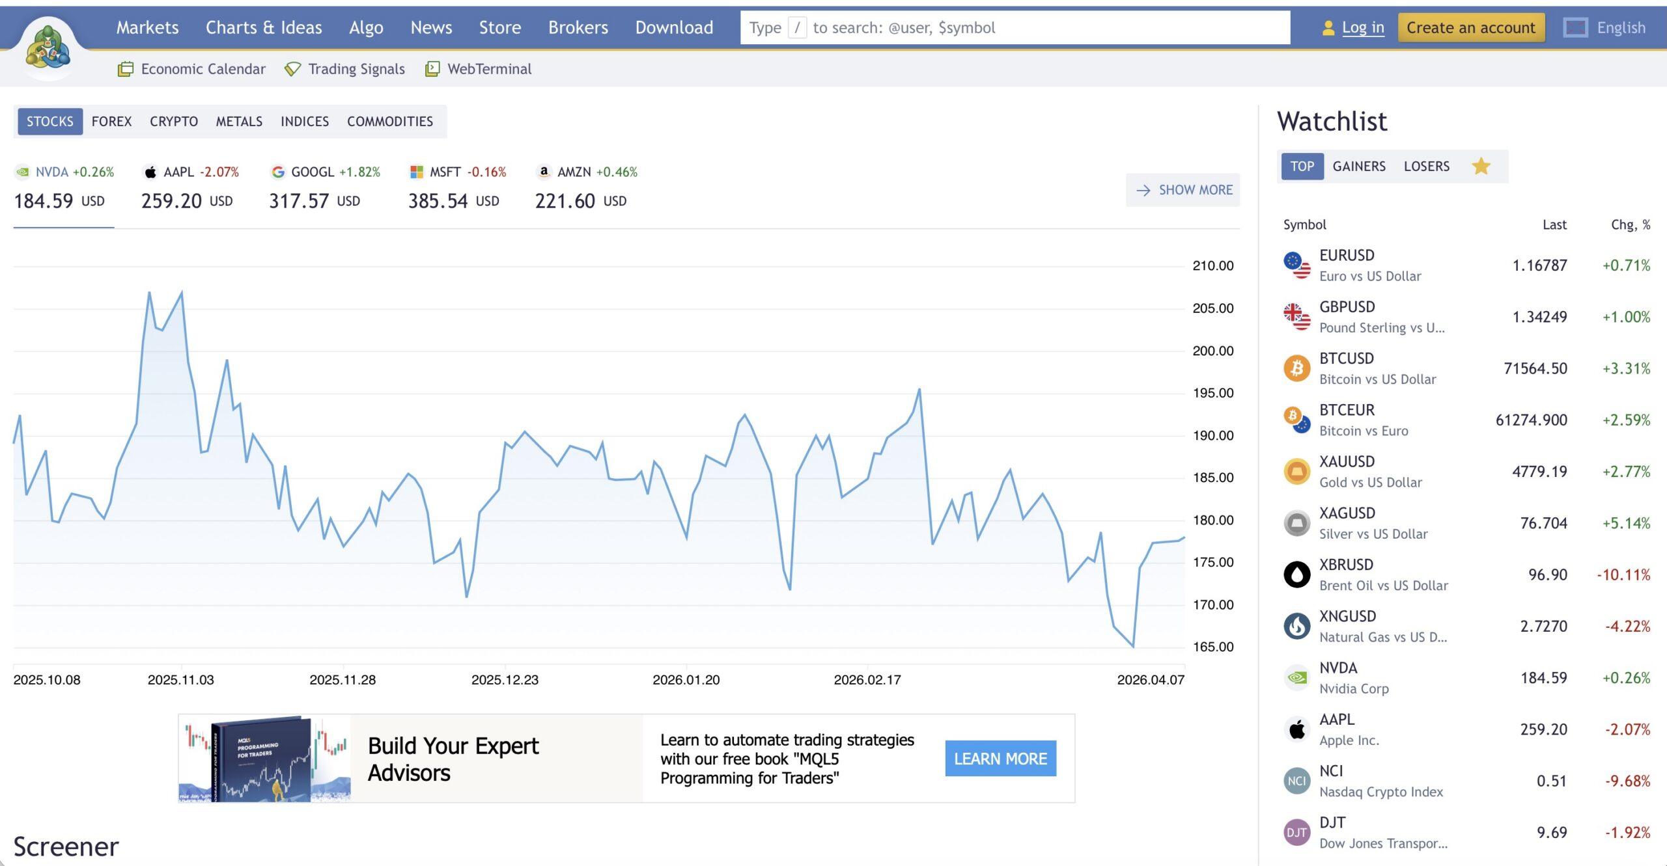Switch to the FOREX tab
The width and height of the screenshot is (1667, 866).
tap(111, 122)
